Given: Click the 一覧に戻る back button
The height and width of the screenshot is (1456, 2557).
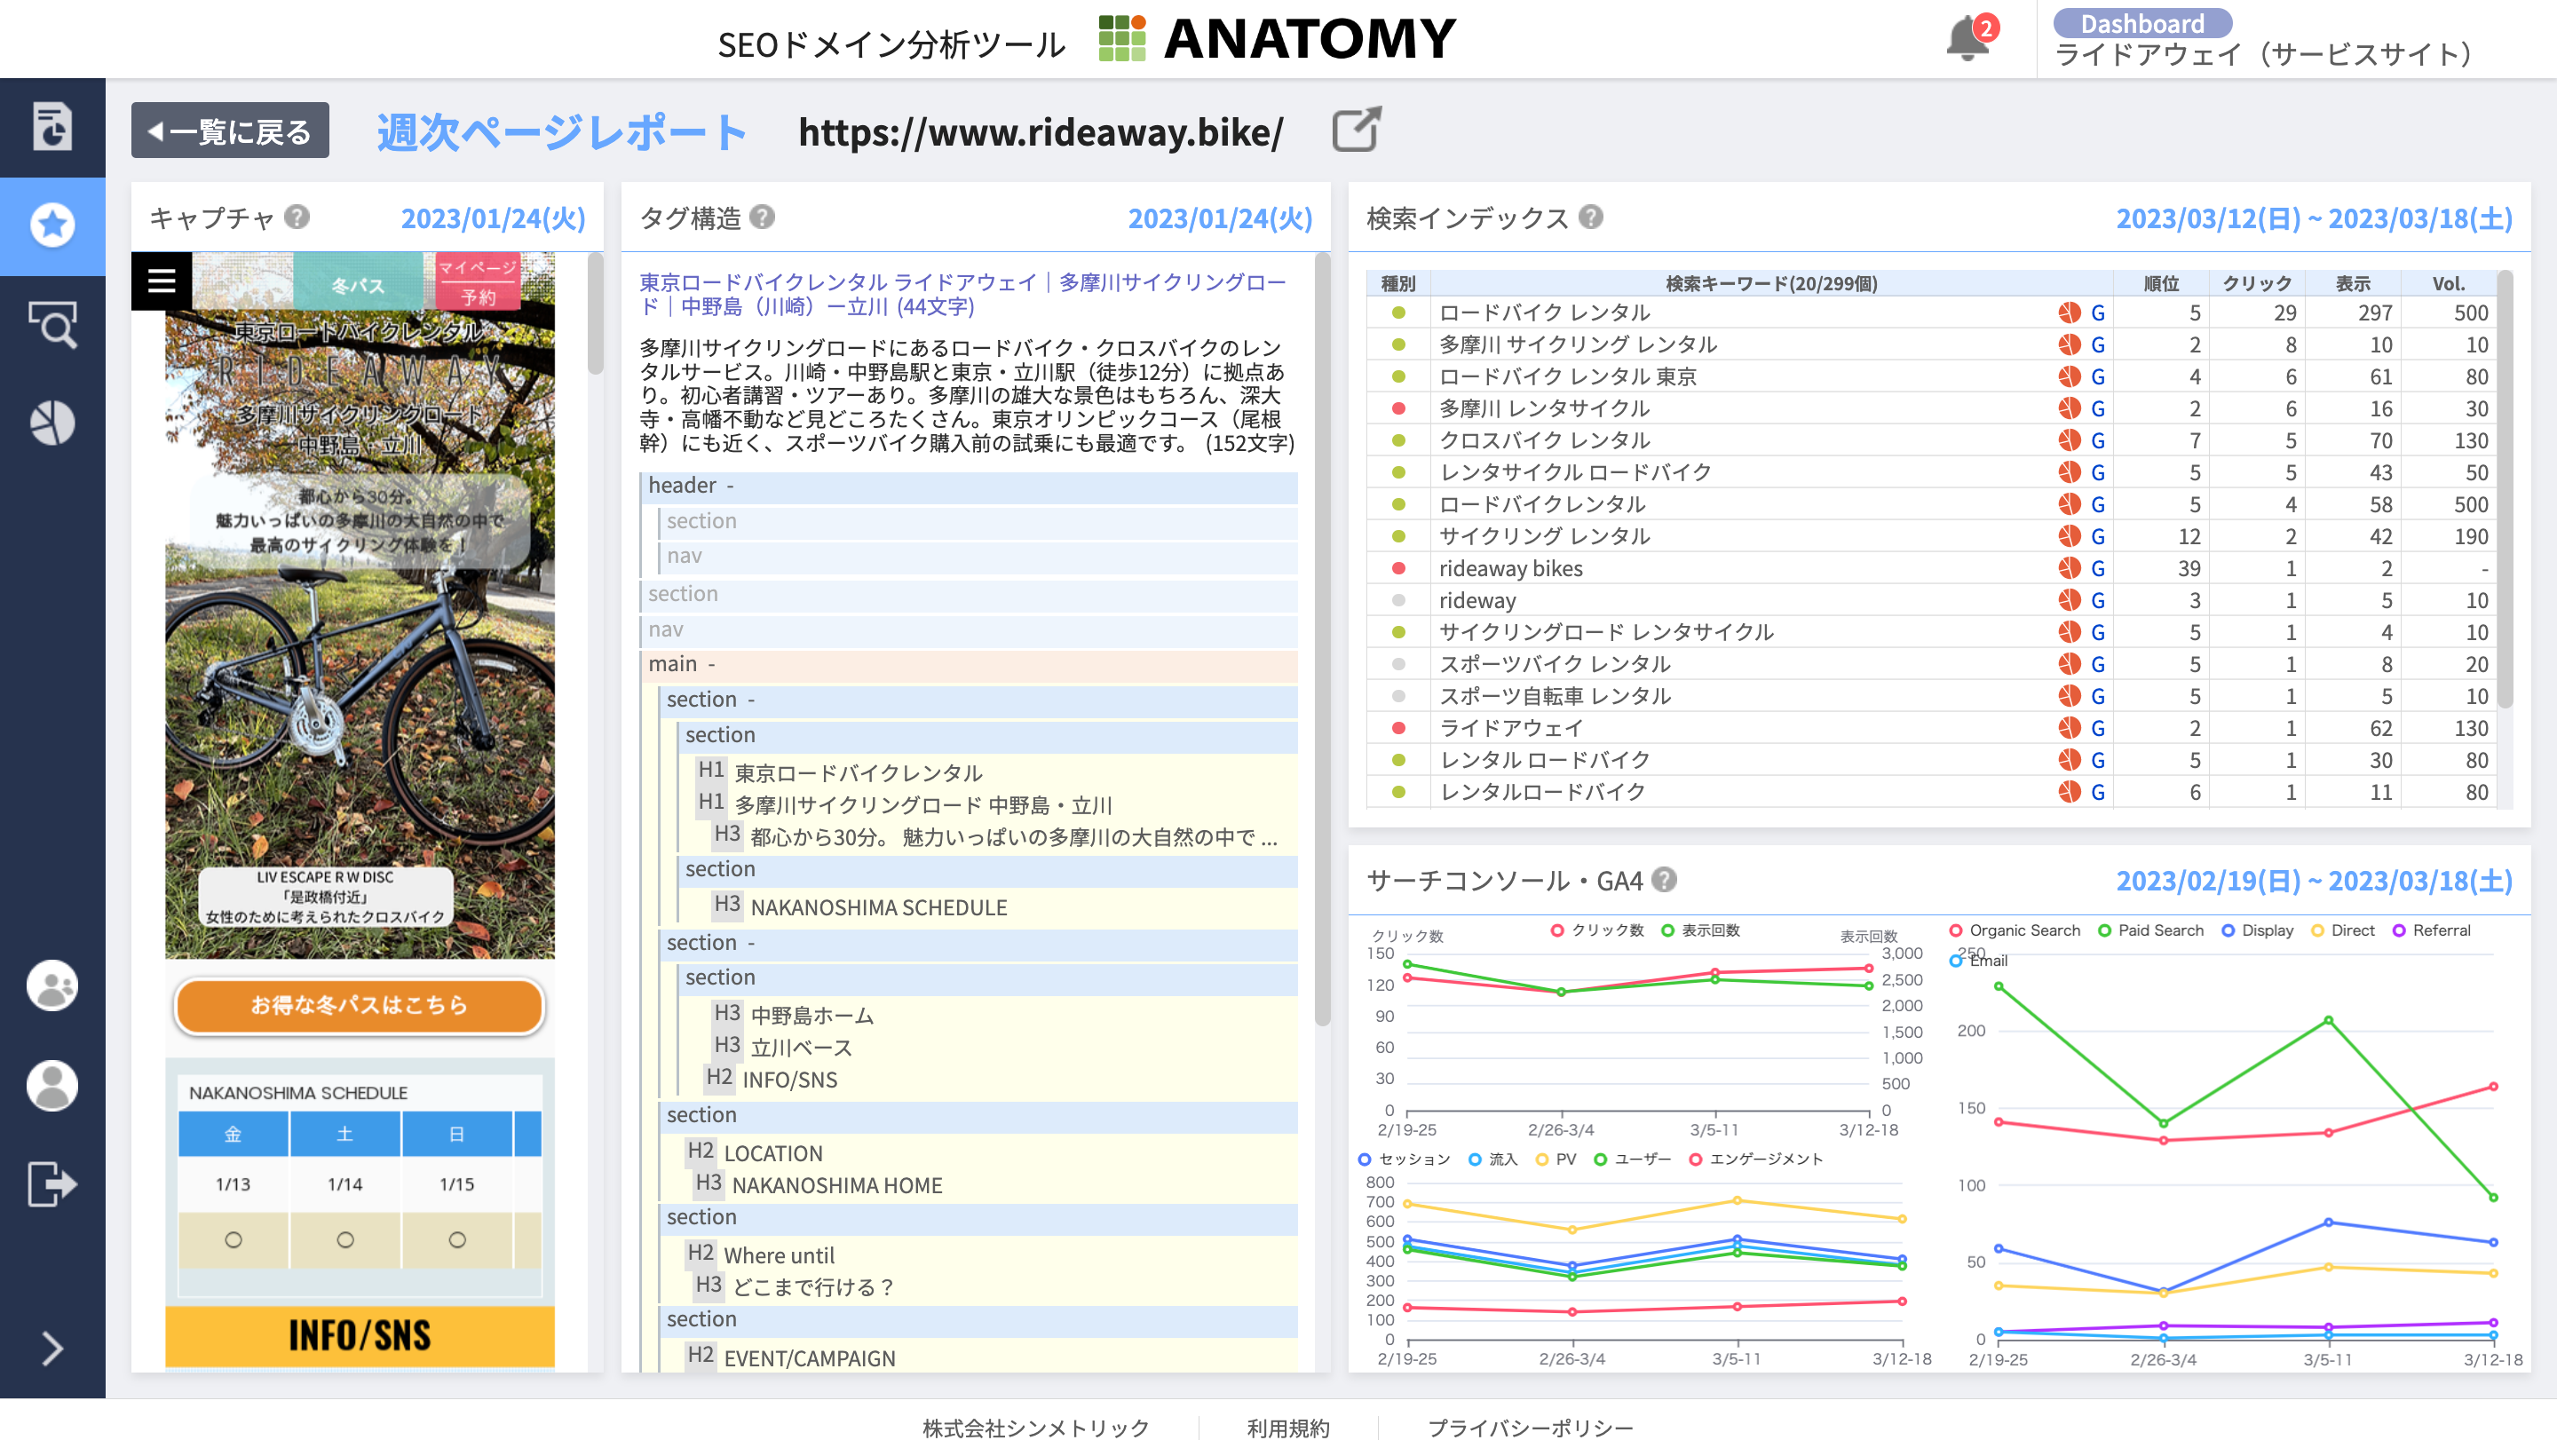Looking at the screenshot, I should 230,131.
